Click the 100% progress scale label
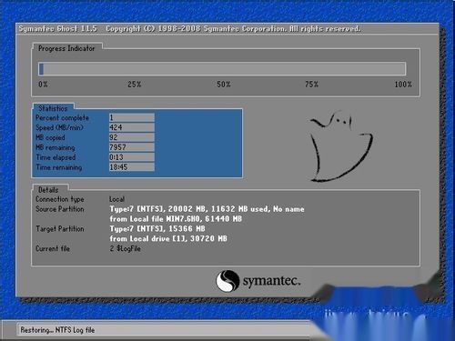Image resolution: width=455 pixels, height=341 pixels. (x=403, y=85)
